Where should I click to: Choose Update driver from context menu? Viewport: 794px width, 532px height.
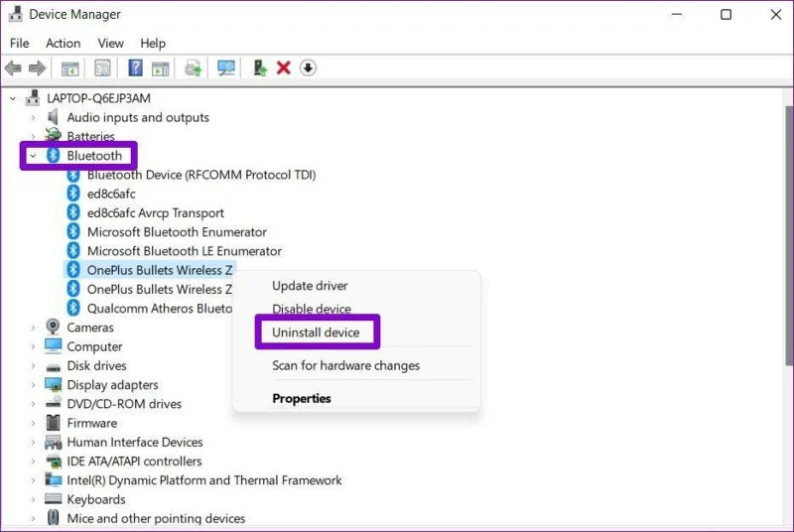coord(310,286)
